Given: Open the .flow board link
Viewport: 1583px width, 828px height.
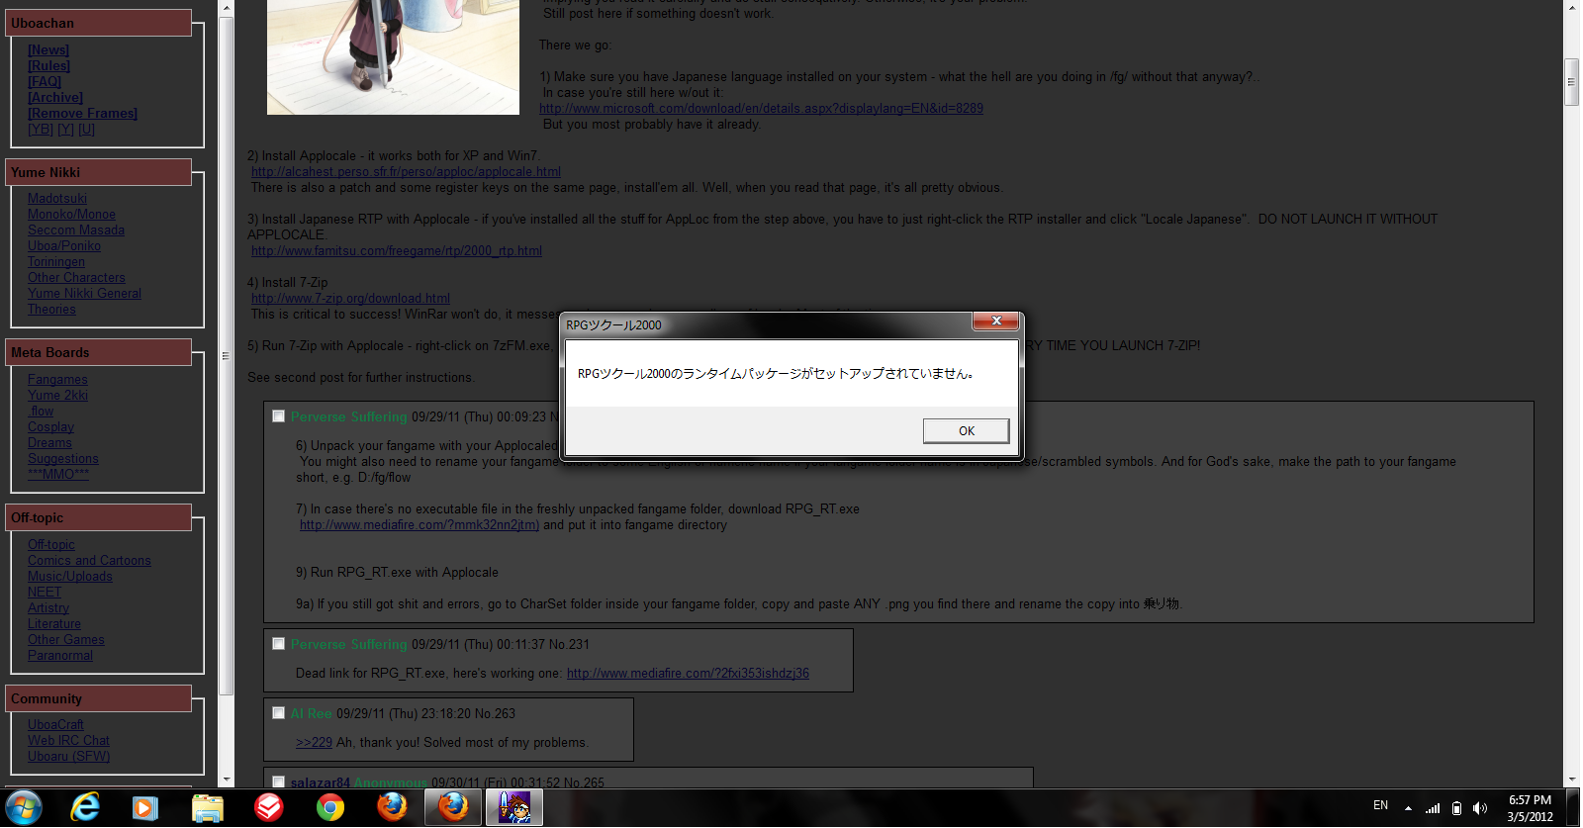Looking at the screenshot, I should tap(41, 412).
